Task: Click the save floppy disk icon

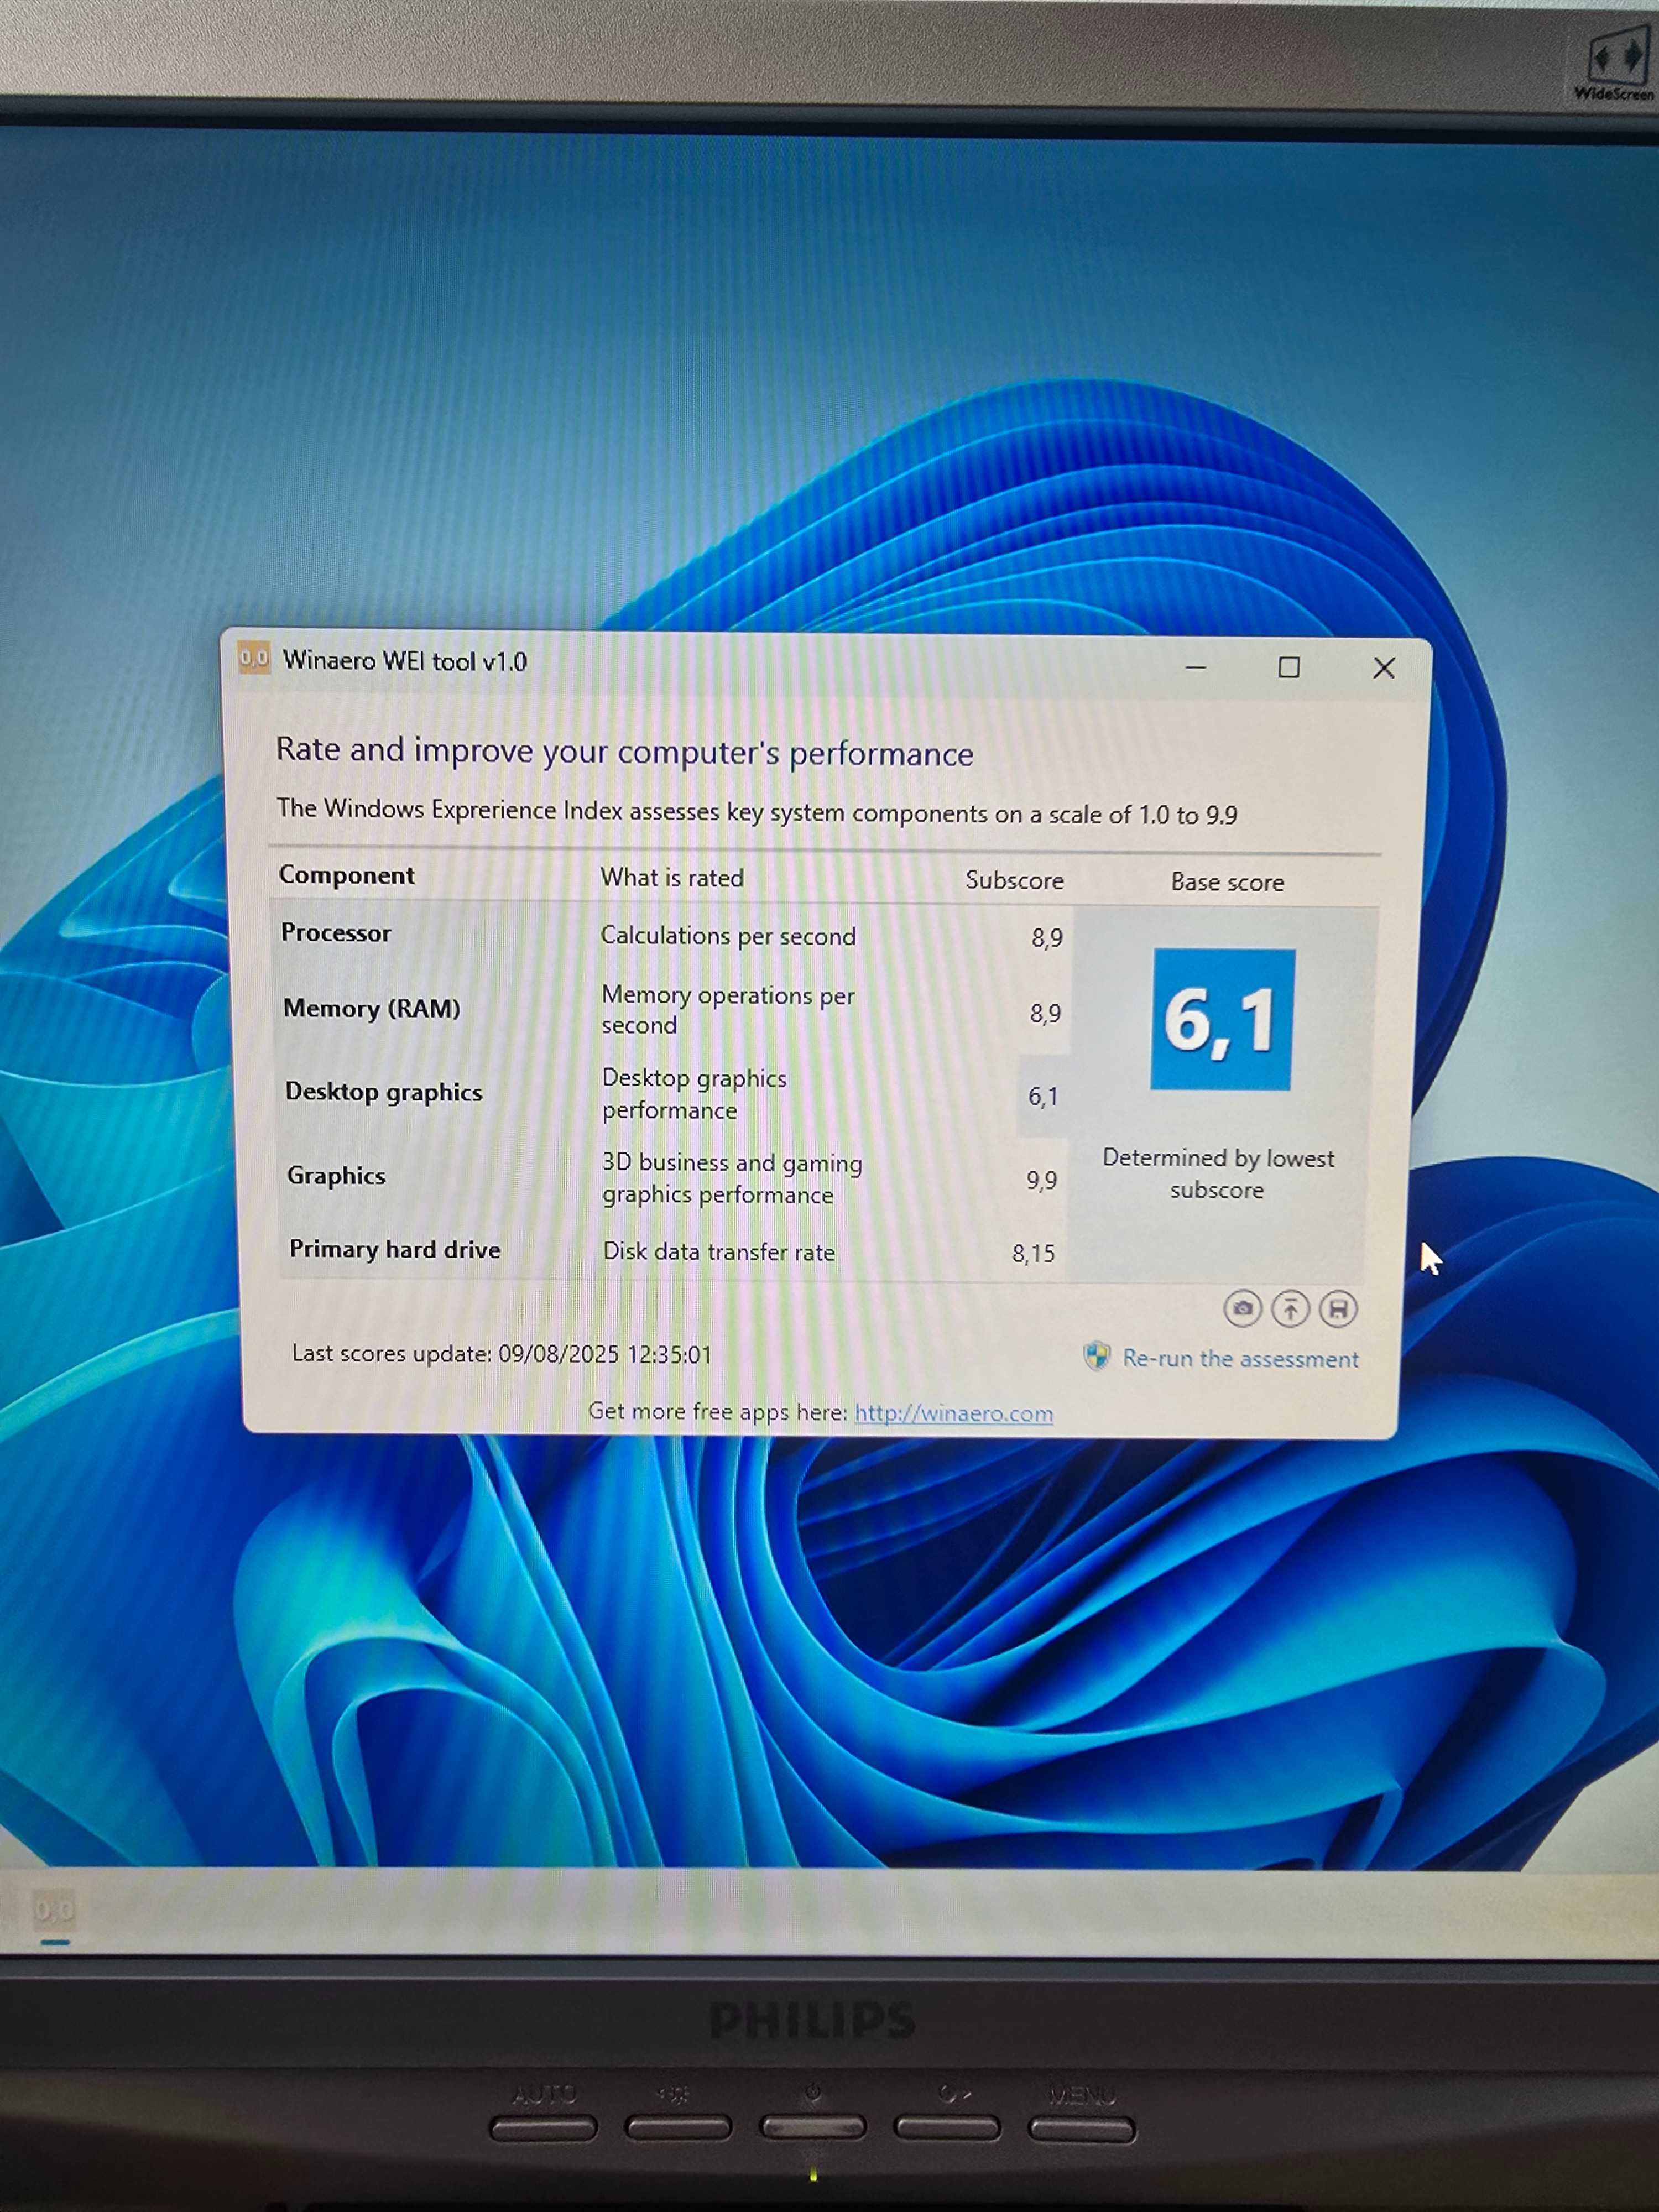Action: coord(1338,1309)
